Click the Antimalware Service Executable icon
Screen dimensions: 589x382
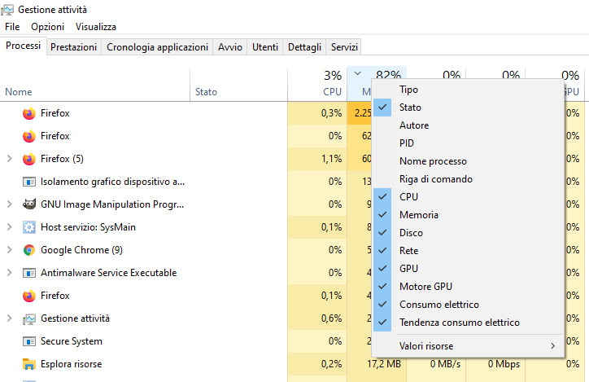[29, 273]
